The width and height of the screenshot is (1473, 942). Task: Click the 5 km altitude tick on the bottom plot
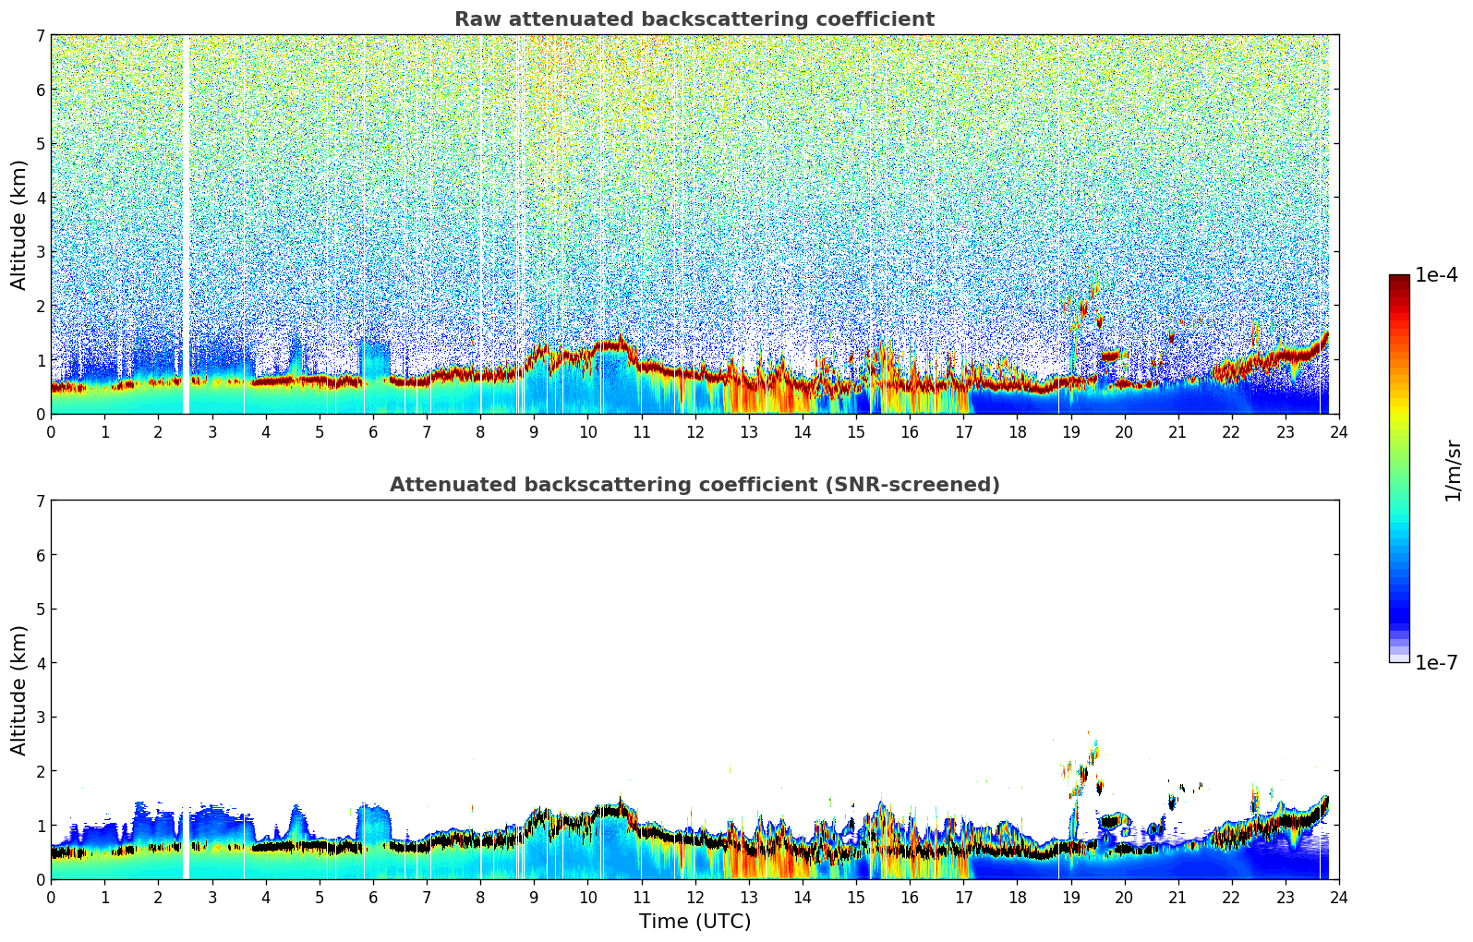[x=41, y=610]
